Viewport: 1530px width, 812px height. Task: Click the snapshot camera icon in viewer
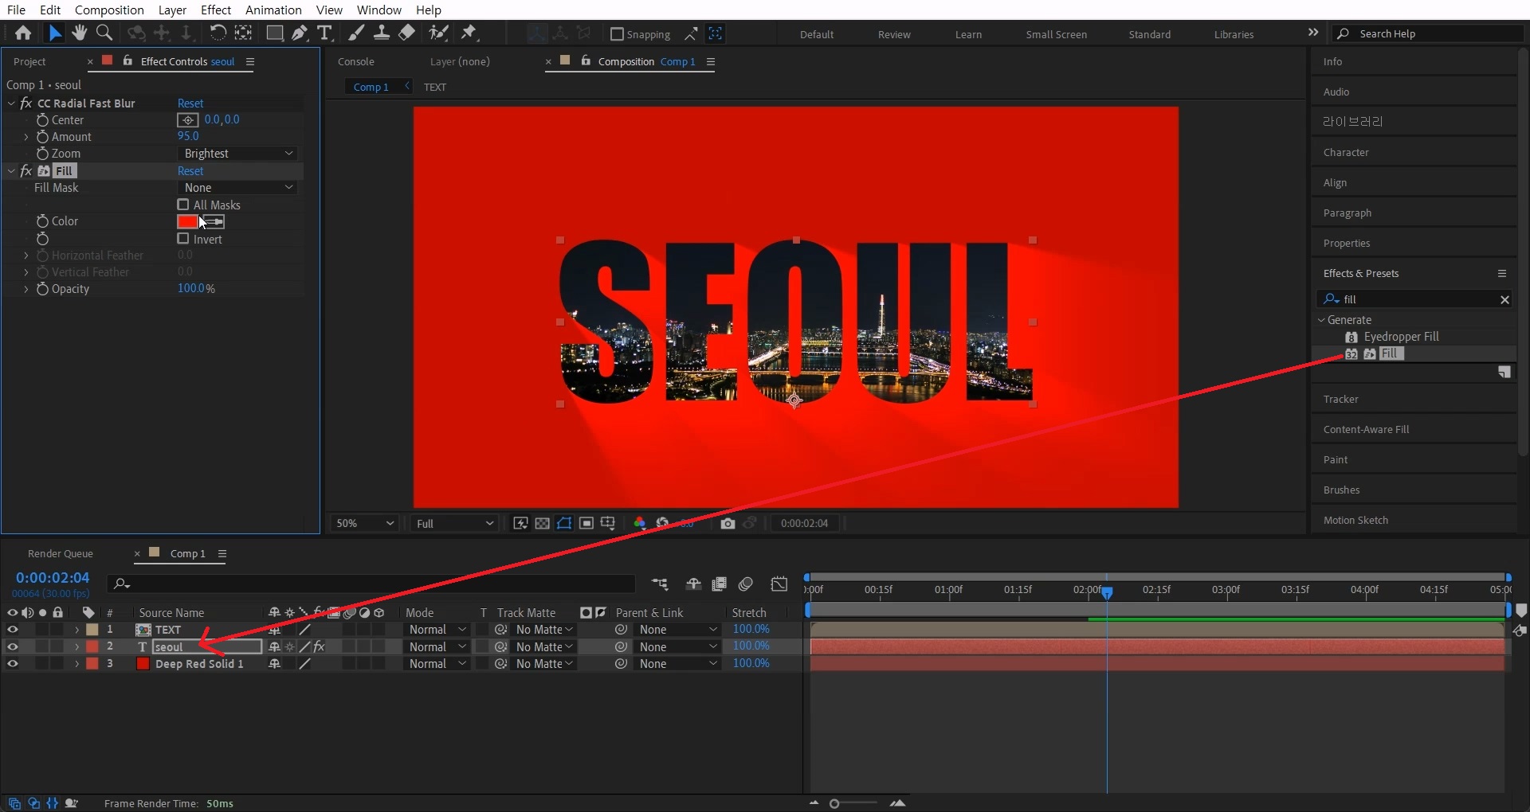tap(728, 523)
